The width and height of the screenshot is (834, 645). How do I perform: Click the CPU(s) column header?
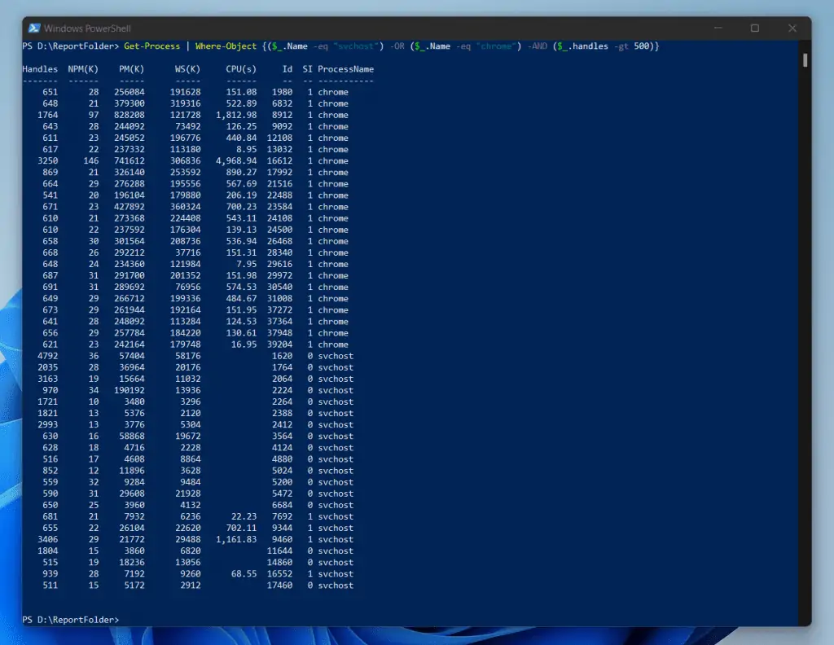(241, 69)
